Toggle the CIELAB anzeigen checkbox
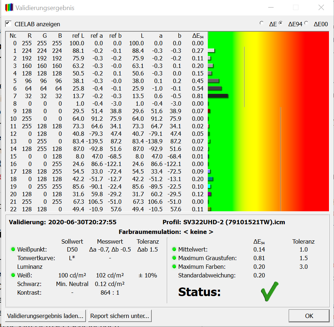This screenshot has width=334, height=327. [8, 24]
